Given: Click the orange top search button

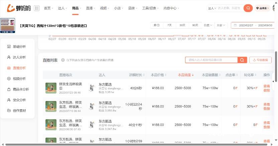Looking at the screenshot, I should (248, 8).
